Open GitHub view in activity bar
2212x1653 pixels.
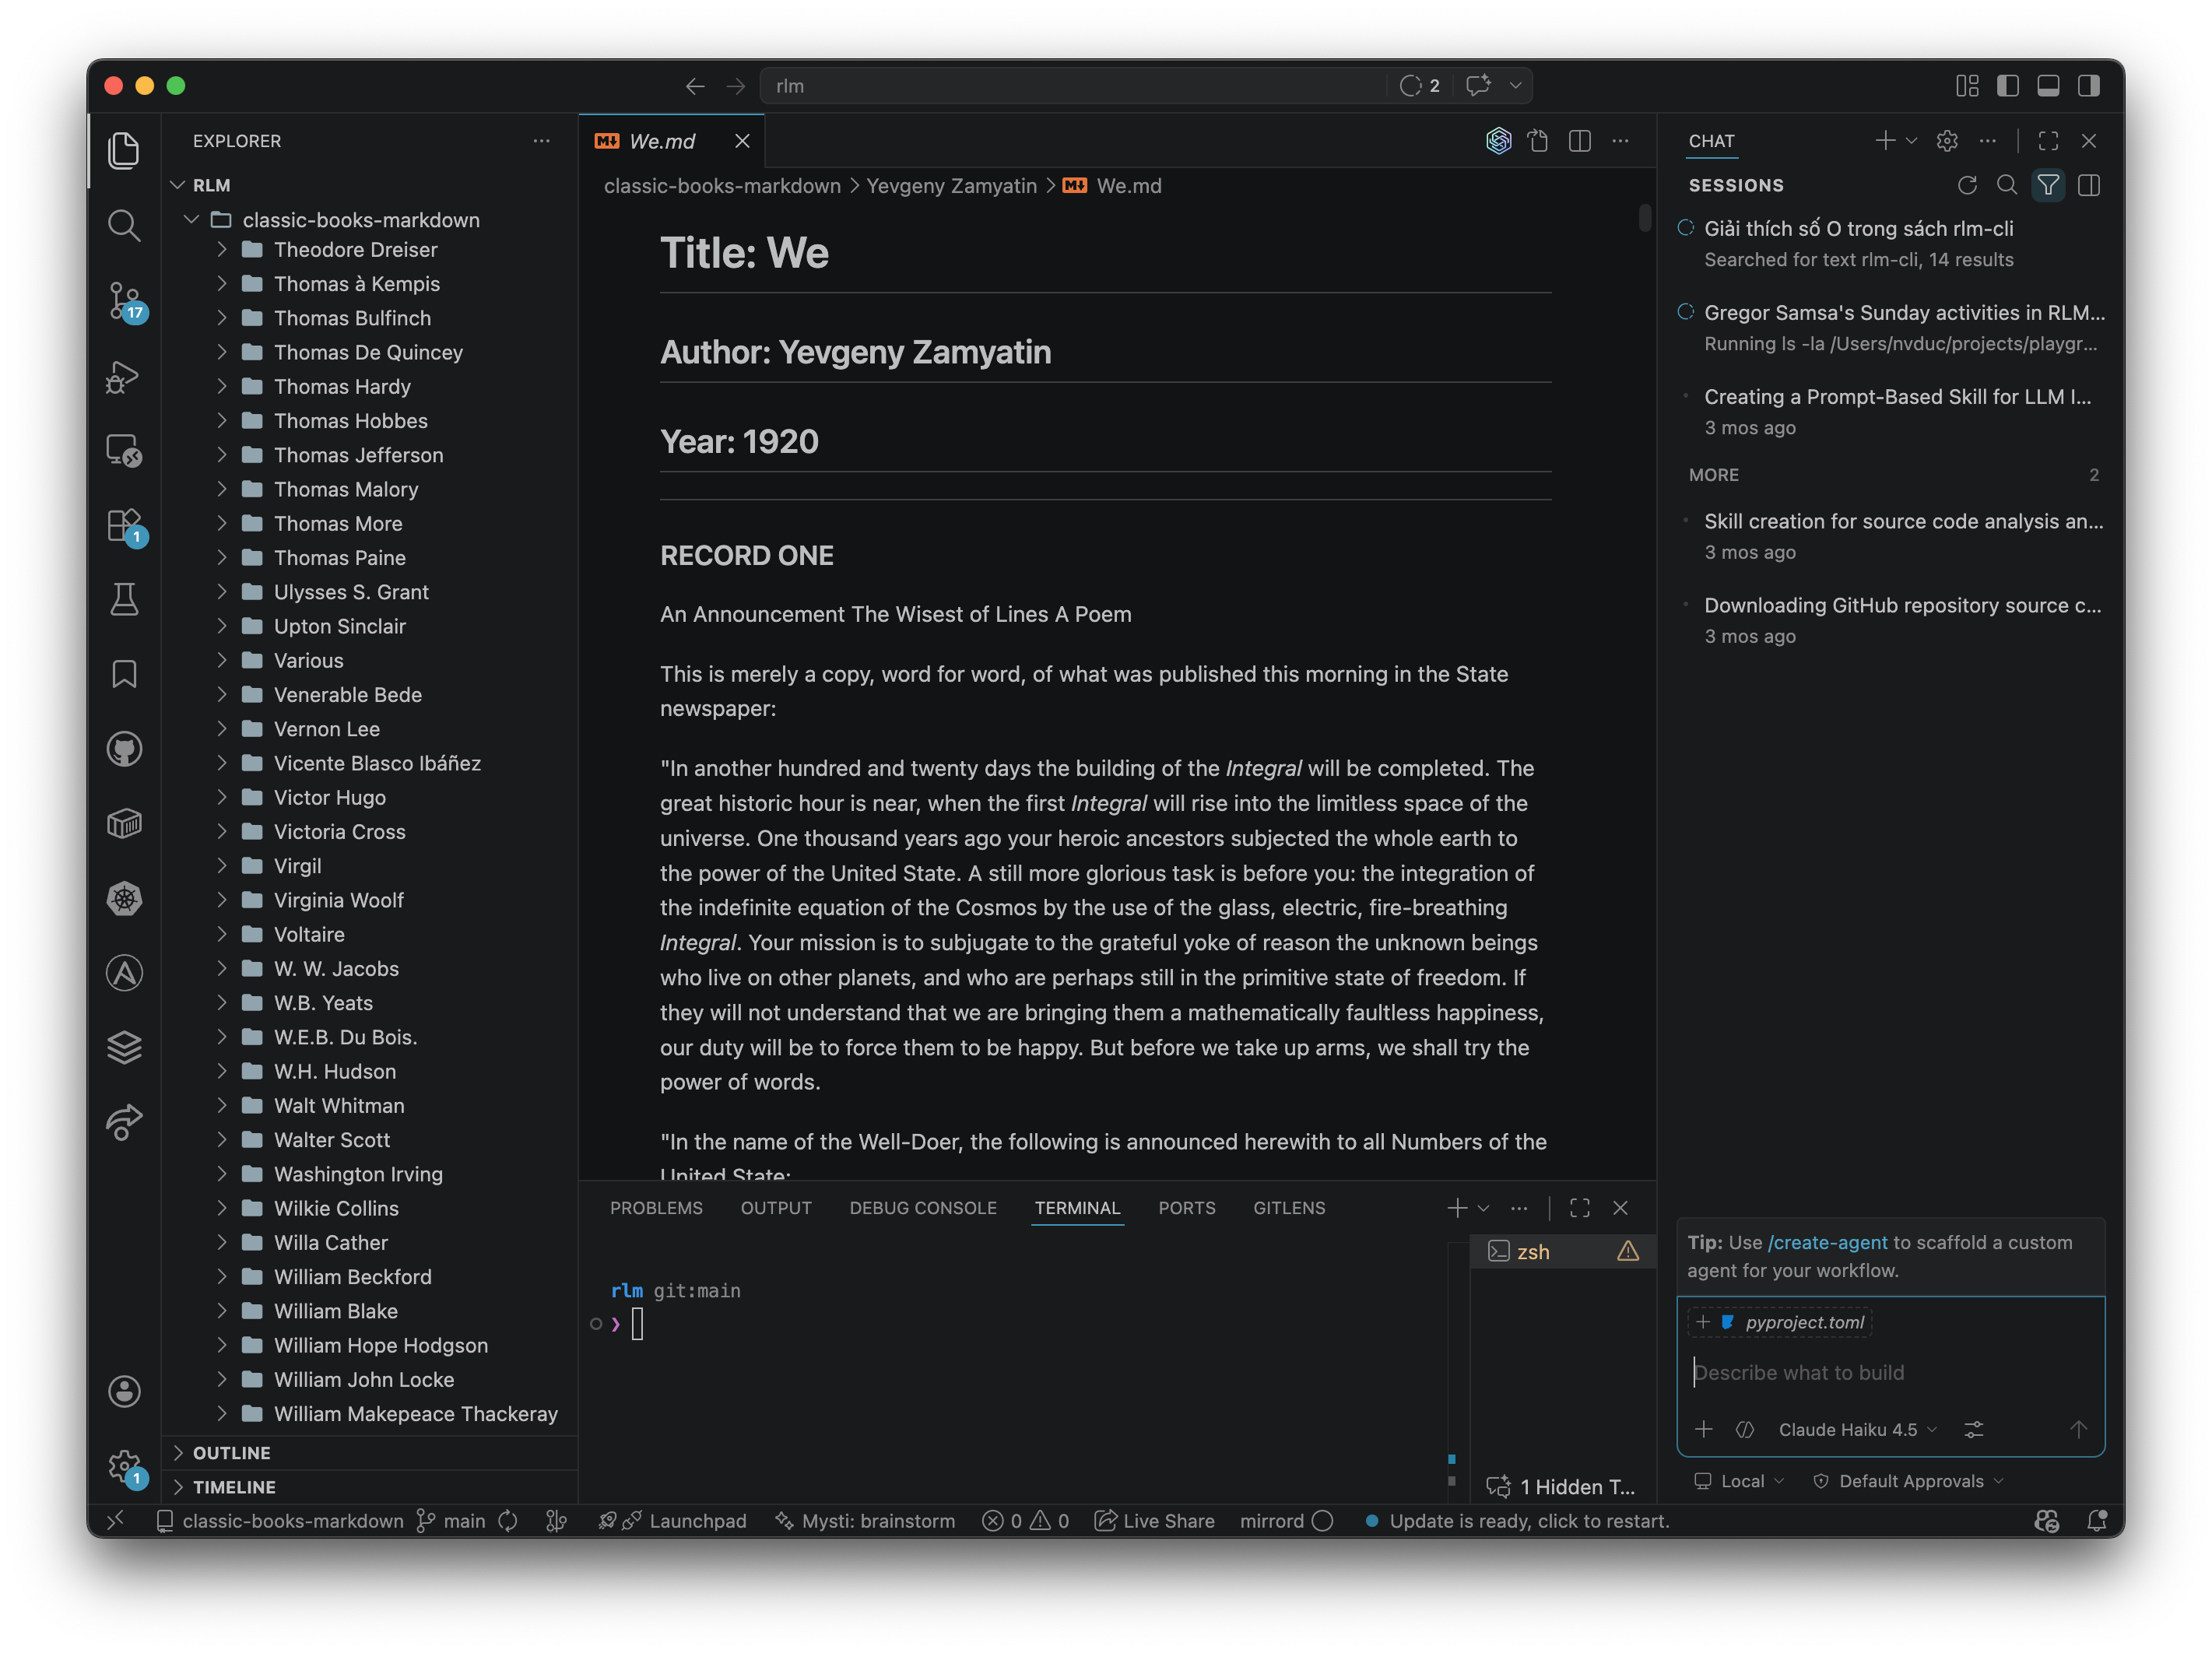tap(123, 749)
